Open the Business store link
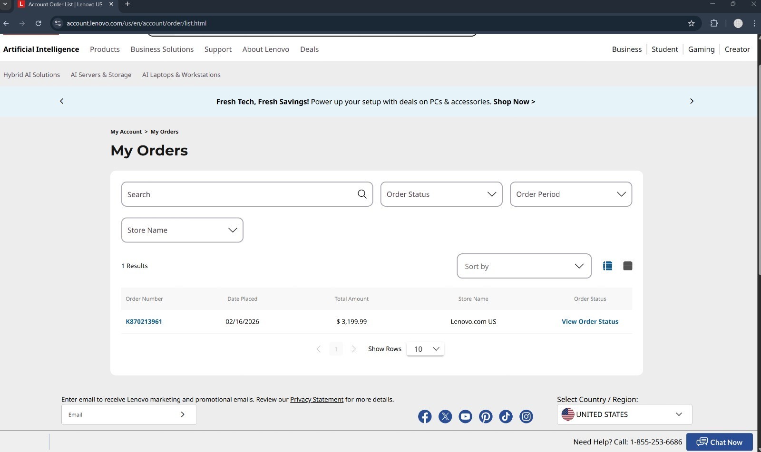The image size is (761, 452). [x=626, y=49]
